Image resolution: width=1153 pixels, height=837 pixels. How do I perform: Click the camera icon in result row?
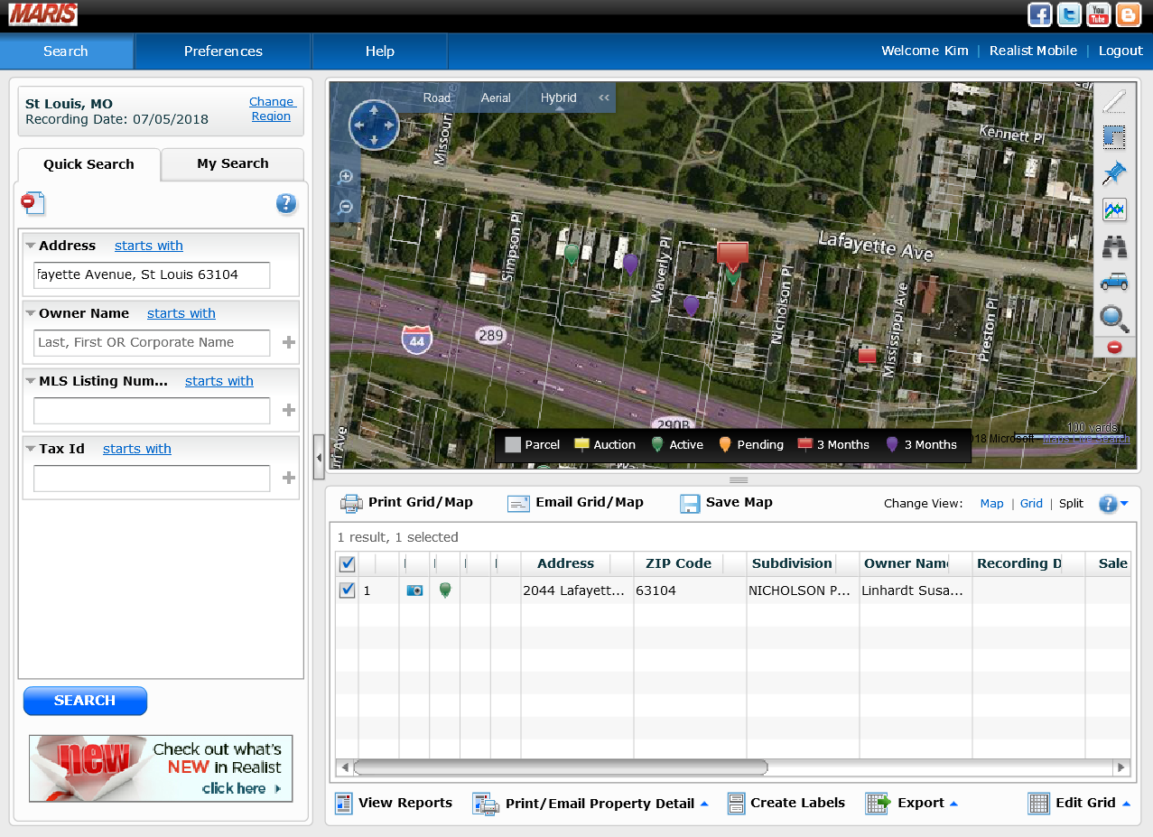(x=414, y=591)
